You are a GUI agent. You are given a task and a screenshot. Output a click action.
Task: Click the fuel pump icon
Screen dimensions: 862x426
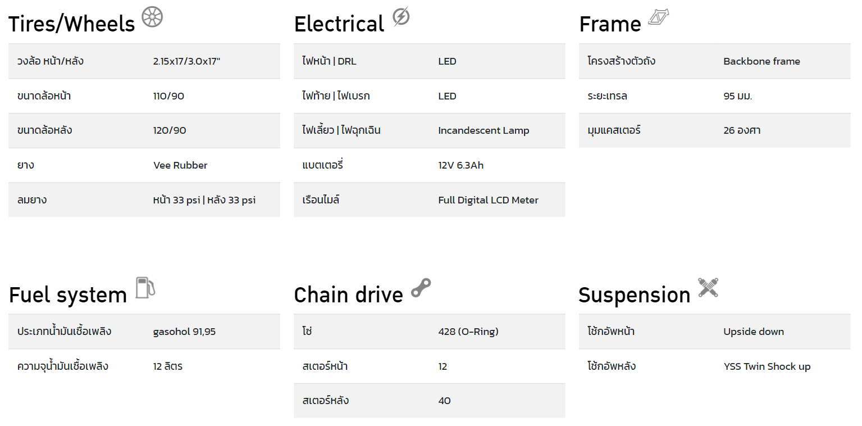click(145, 287)
